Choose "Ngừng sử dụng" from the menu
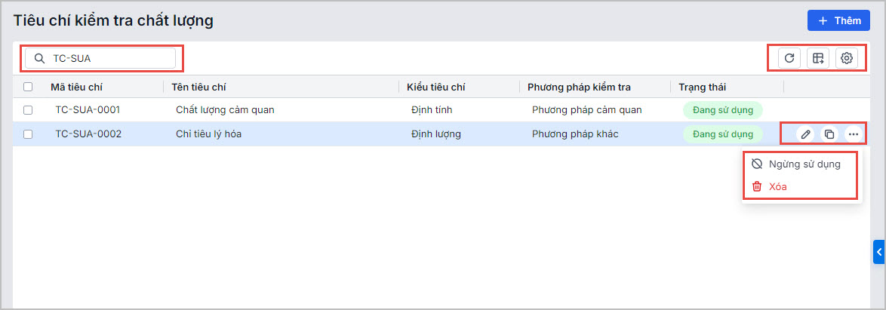Viewport: 886px width, 310px height. coord(804,164)
